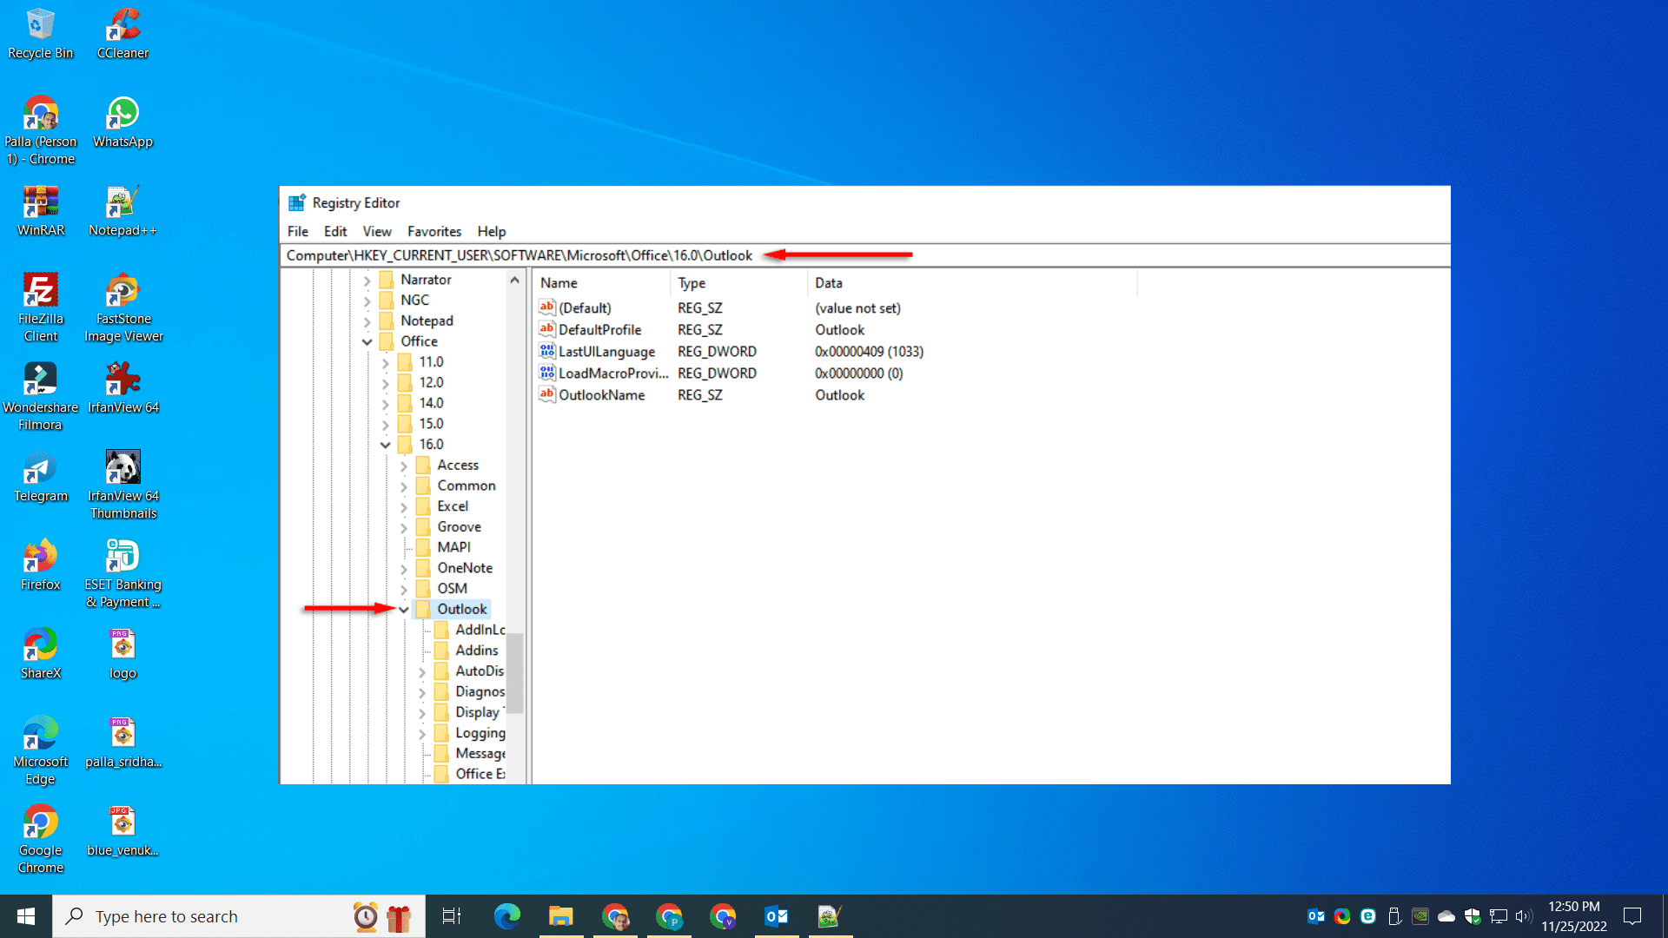Select the Wondershare Filmora desktop icon
The height and width of the screenshot is (938, 1668).
coord(40,397)
